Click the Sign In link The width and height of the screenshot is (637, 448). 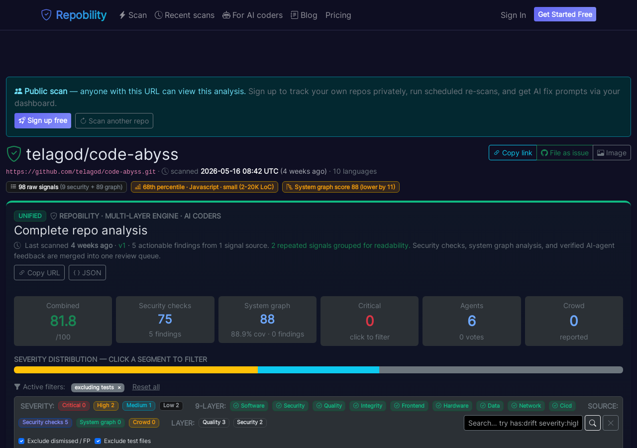[513, 15]
